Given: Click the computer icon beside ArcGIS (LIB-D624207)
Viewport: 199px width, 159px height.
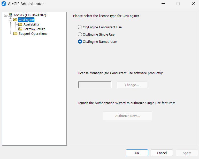Looking at the screenshot, I should [x=10, y=15].
